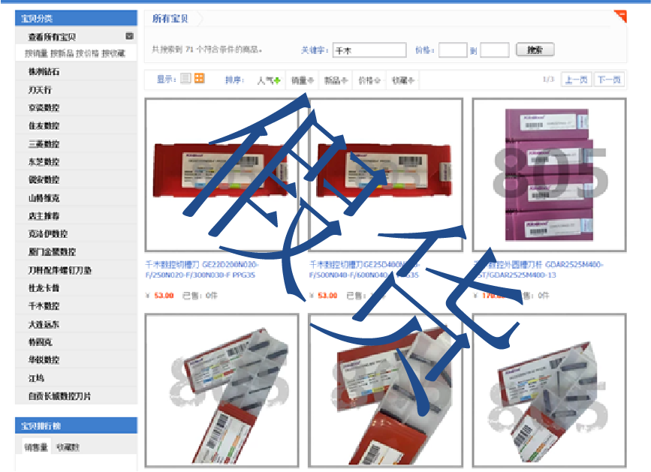This screenshot has height=472, width=651.
Task: Open the 山特维克 category
Action: pyautogui.click(x=44, y=198)
